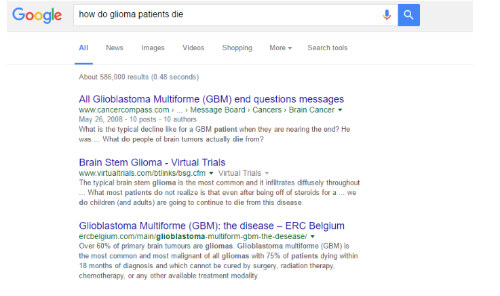The height and width of the screenshot is (296, 500).
Task: Click the gray Virtual Trials dropdown label
Action: tap(244, 173)
